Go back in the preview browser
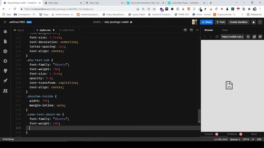Screen dimensions: 264x148 pyautogui.click(x=205, y=37)
